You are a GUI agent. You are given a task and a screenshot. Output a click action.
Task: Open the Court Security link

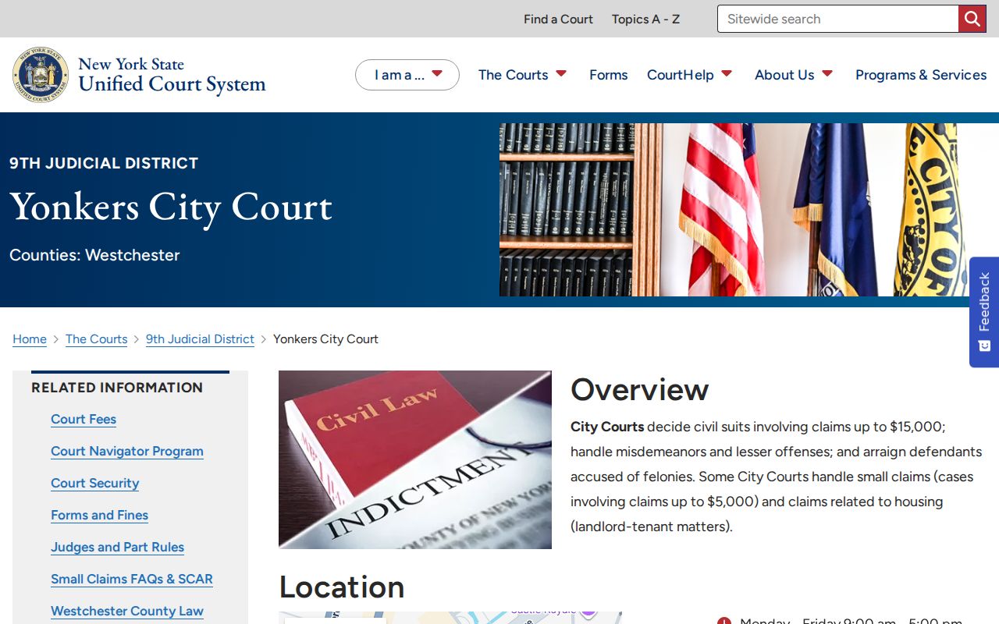(95, 484)
